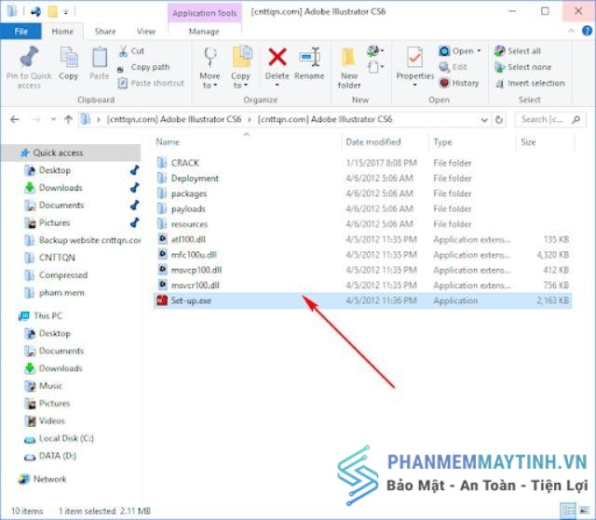
Task: Click the Help question mark icon
Action: (587, 31)
